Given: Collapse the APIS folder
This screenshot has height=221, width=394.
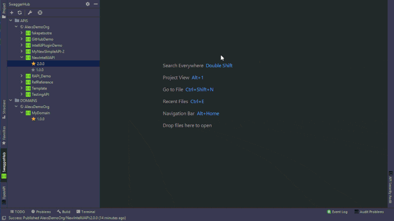Looking at the screenshot, I should [x=10, y=21].
